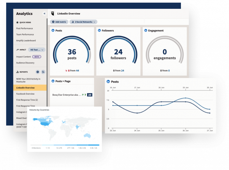Screen dimensions: 229x170
Task: Click Australia on the world map
Action: coord(87,136)
